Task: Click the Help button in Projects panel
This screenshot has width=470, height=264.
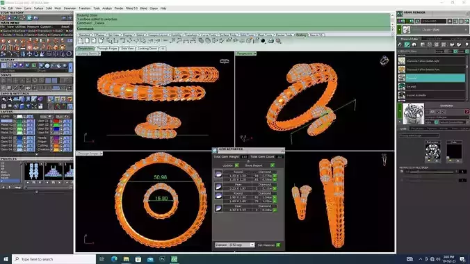Action: (17, 188)
